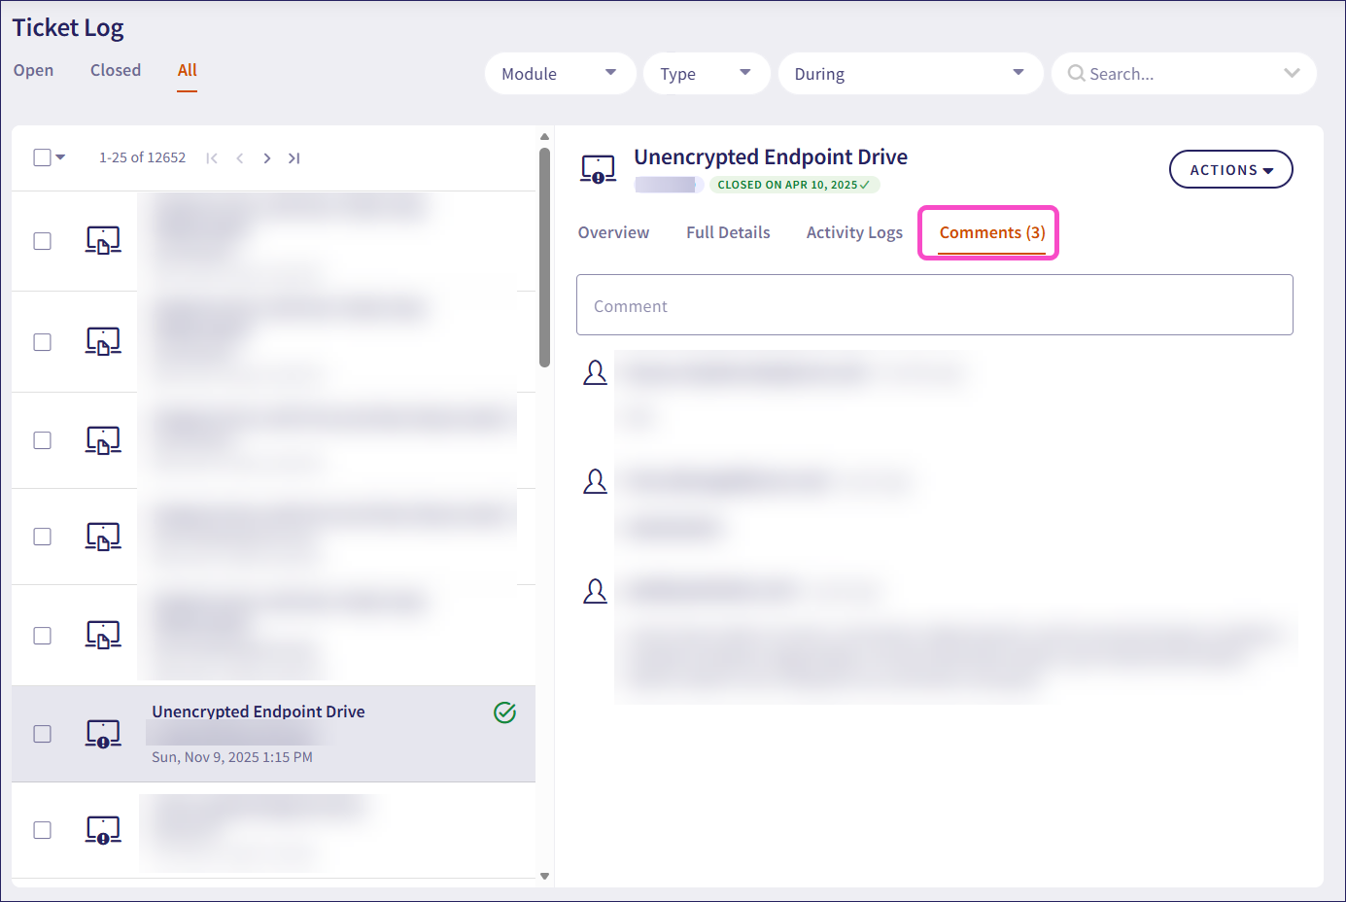Go to next page of tickets
Image resolution: width=1346 pixels, height=902 pixels.
tap(267, 158)
